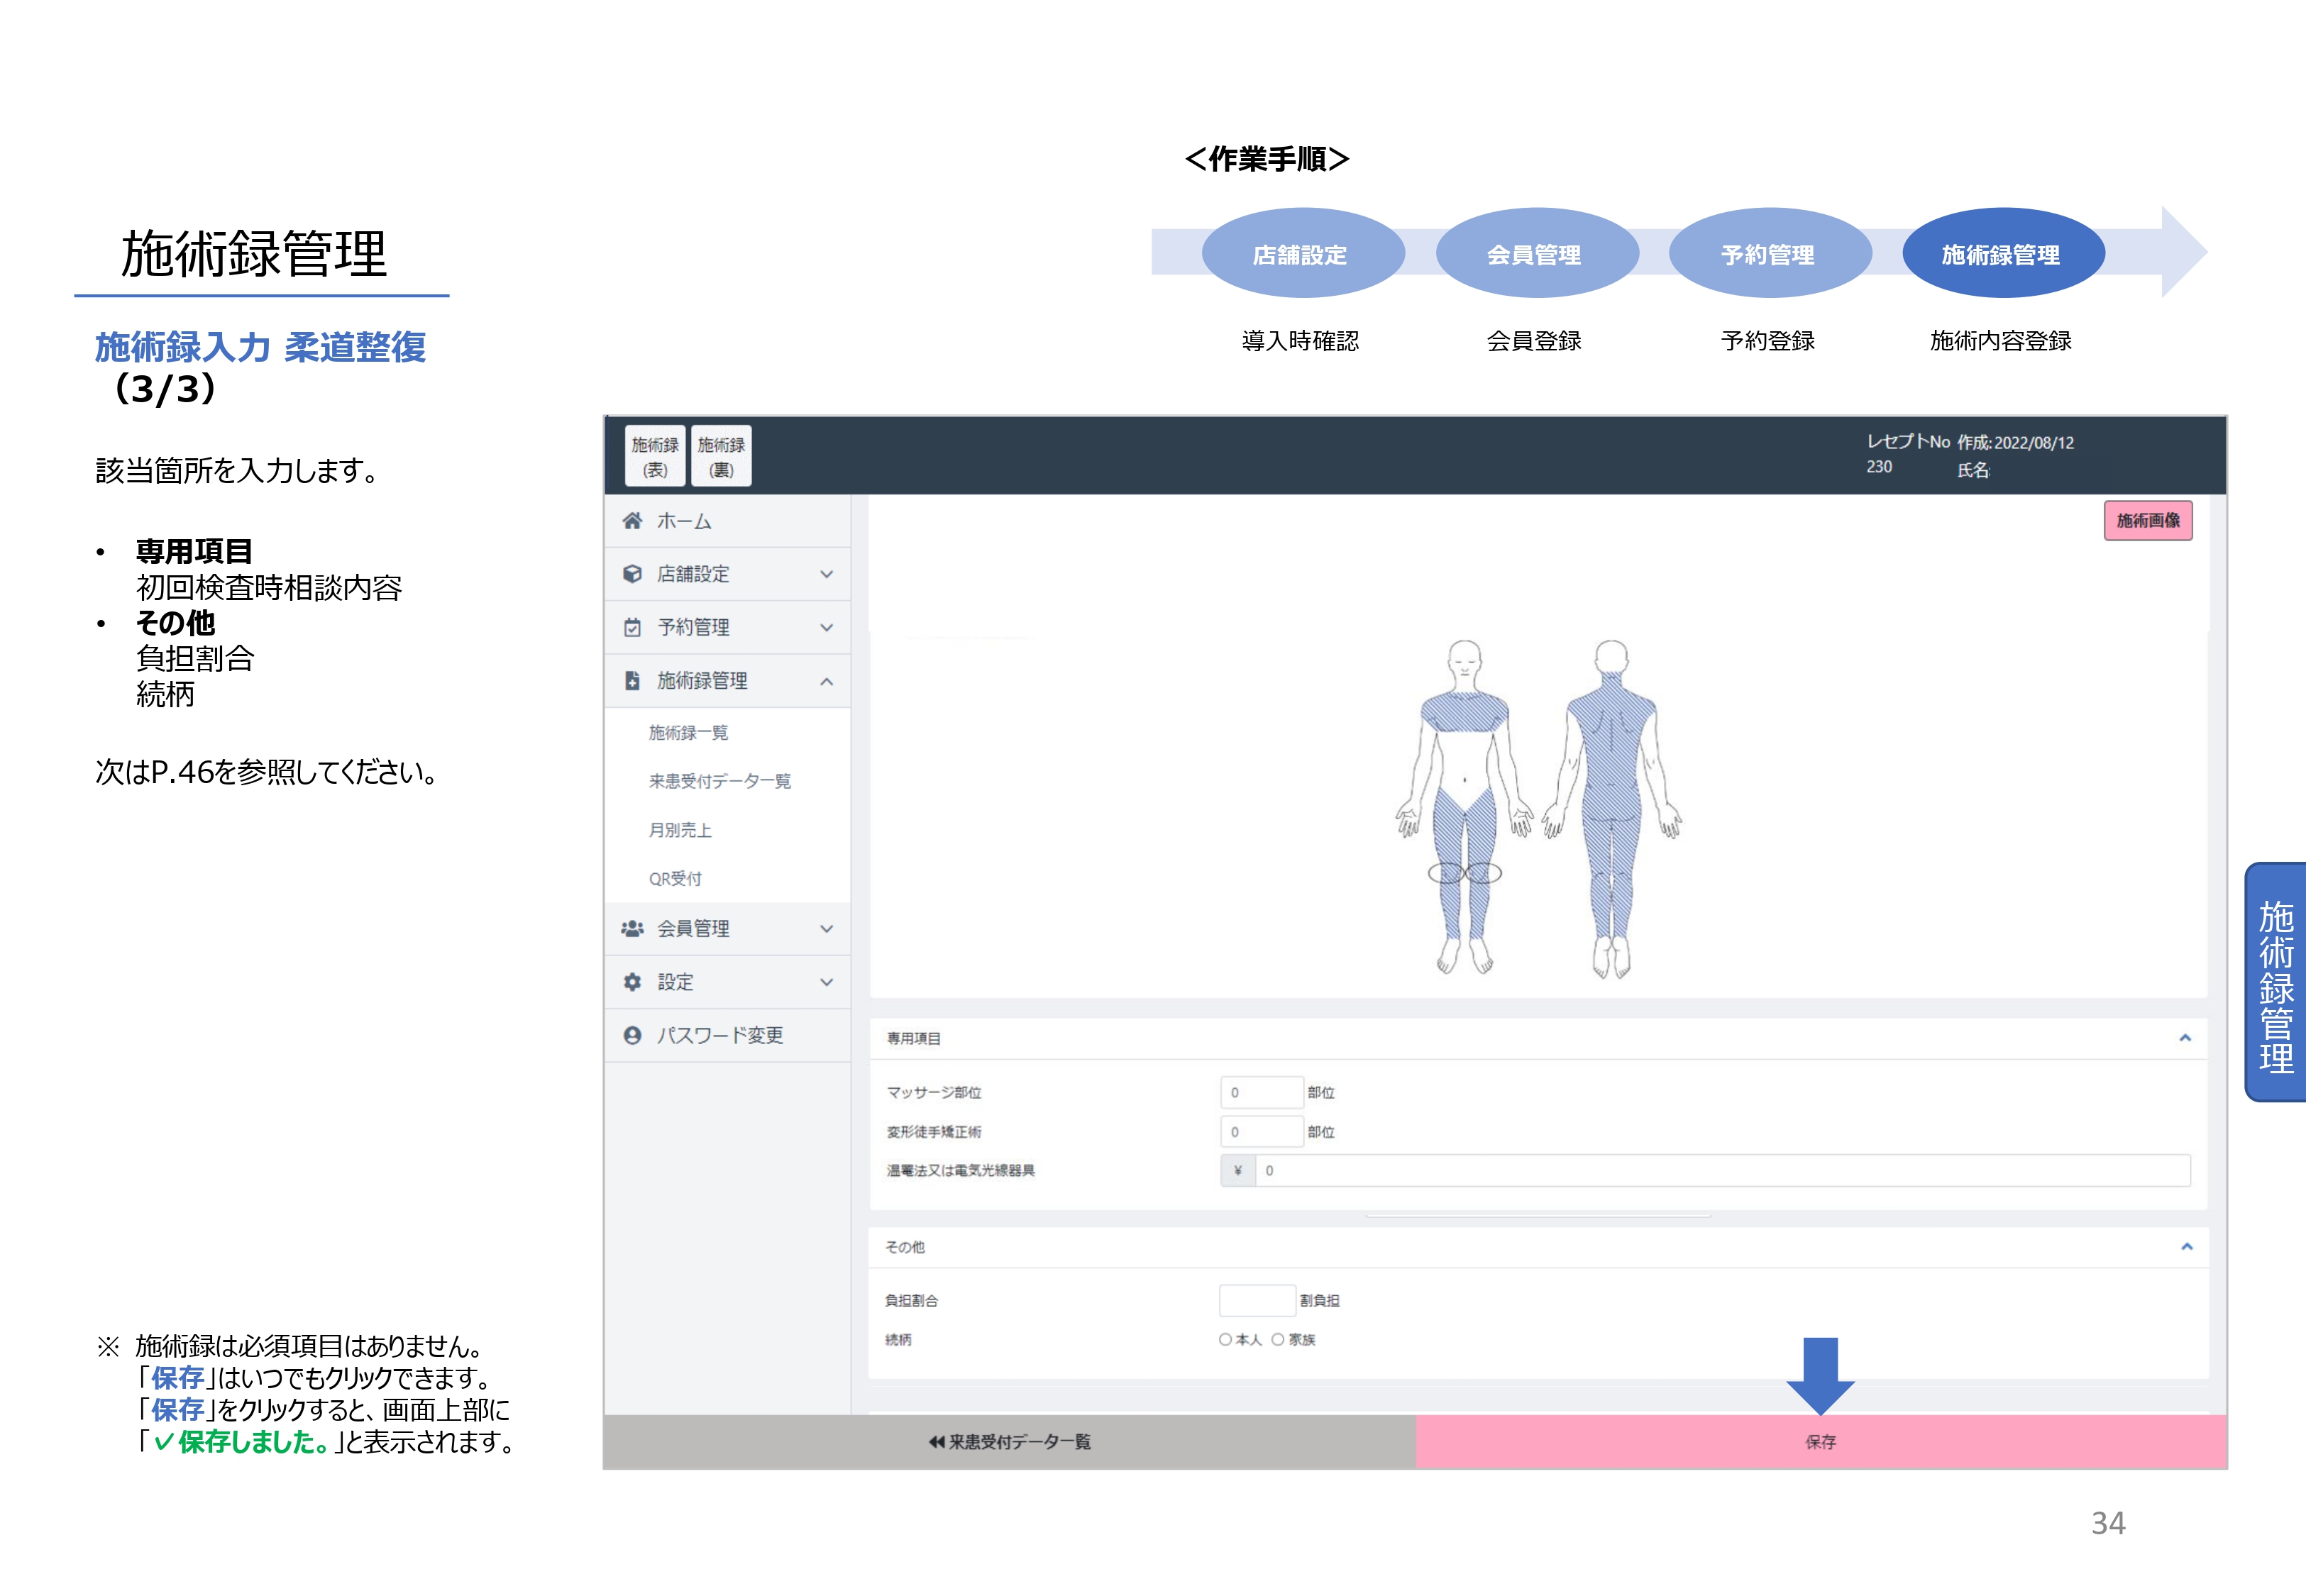Collapse the 専用項目 section chevron
This screenshot has height=1596, width=2306.
(2185, 1038)
